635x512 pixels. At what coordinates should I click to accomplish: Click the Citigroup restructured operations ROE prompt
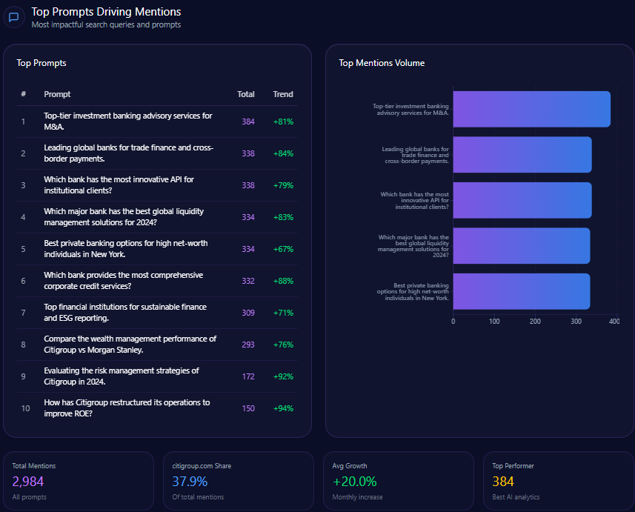[x=126, y=408]
